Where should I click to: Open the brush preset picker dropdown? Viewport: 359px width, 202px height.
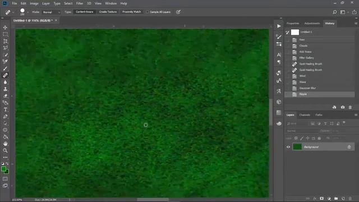pyautogui.click(x=27, y=12)
